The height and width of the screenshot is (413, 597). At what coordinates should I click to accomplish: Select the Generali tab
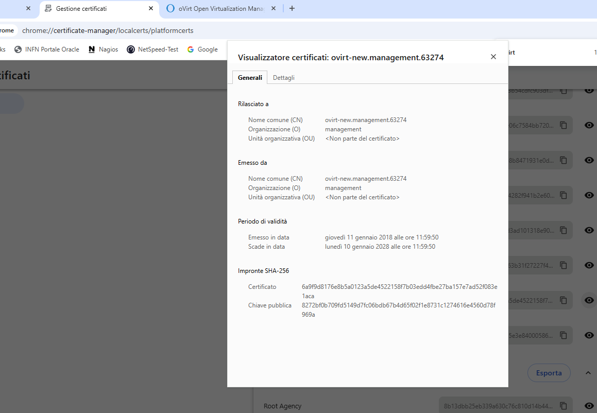coord(250,78)
